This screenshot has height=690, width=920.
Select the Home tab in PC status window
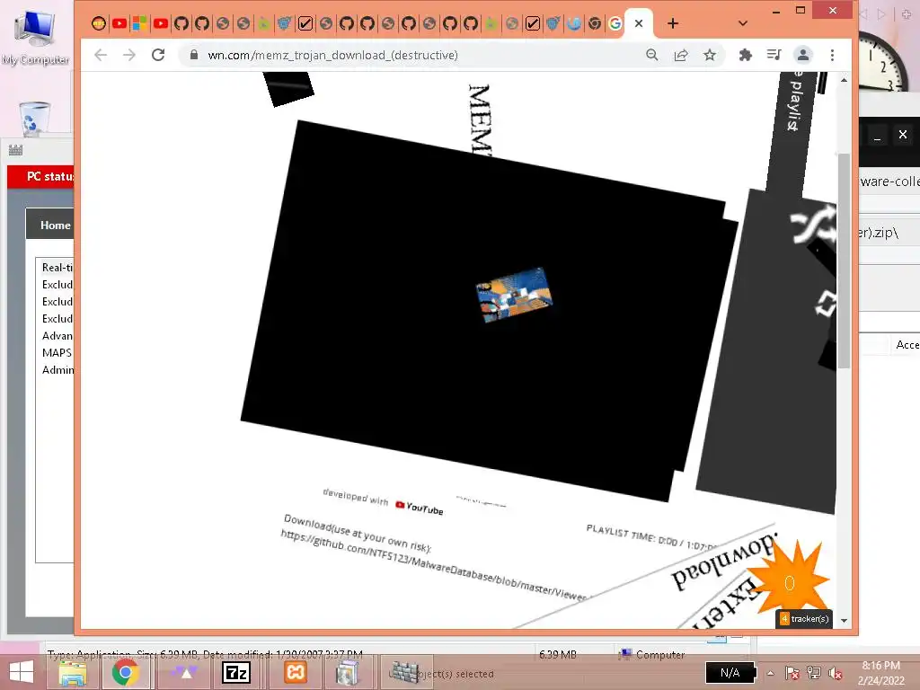55,226
